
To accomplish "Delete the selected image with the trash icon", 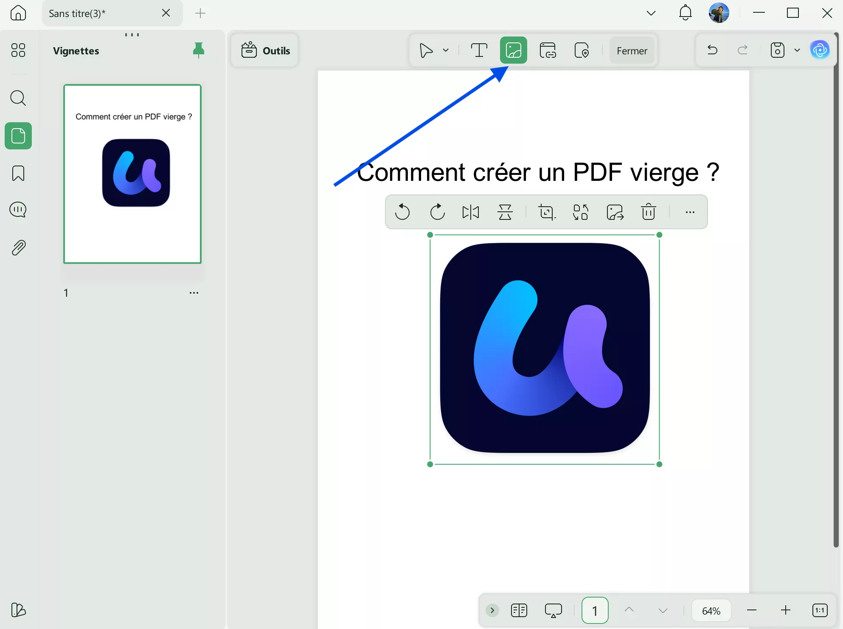I will (649, 212).
